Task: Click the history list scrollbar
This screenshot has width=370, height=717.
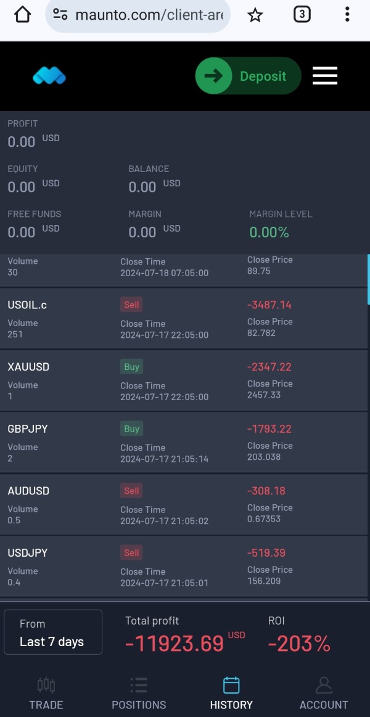Action: [x=368, y=279]
